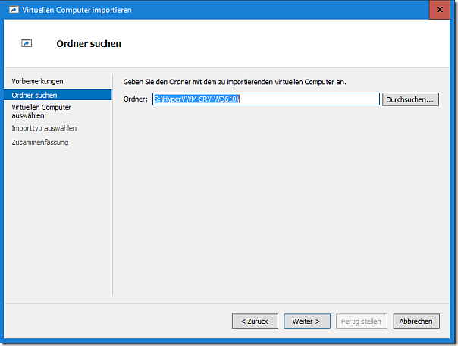The height and width of the screenshot is (346, 458).
Task: Select the highlighted Ordner suchen step in sidebar
Action: (x=34, y=95)
